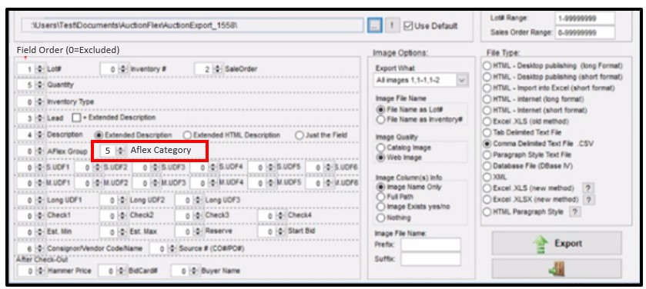The width and height of the screenshot is (646, 289).
Task: Click help "?" beside HTML Paragraph Style
Action: click(x=575, y=211)
